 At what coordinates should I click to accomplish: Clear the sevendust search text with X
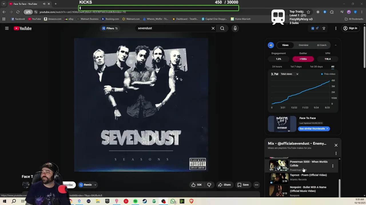point(213,28)
